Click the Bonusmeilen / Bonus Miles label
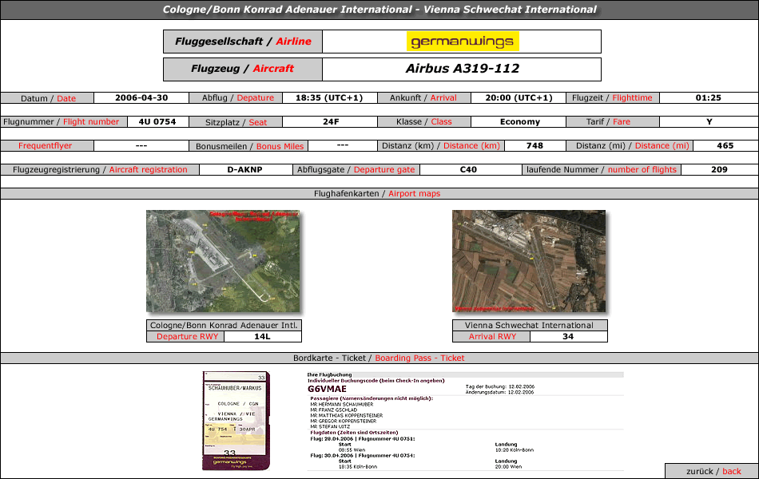The height and width of the screenshot is (479, 759). (x=248, y=146)
